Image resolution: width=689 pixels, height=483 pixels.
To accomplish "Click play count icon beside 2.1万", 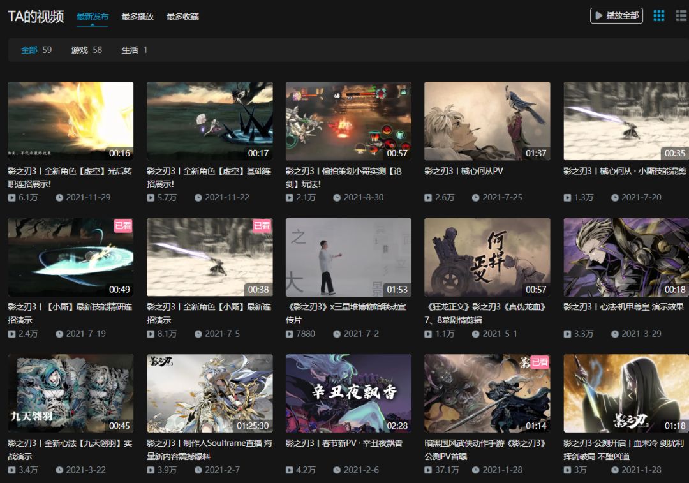I will 290,198.
